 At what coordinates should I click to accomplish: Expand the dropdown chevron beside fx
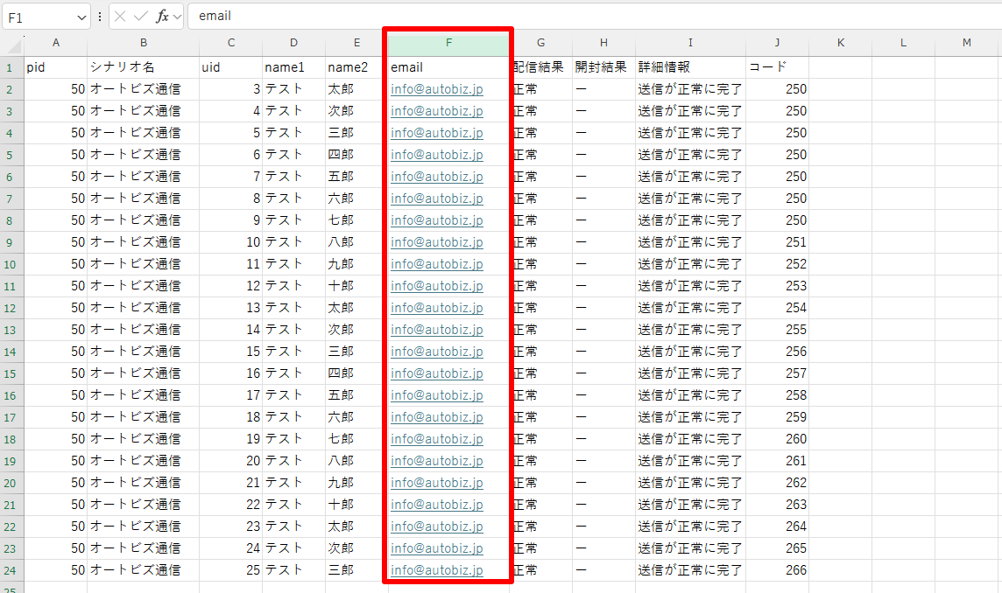pos(178,17)
